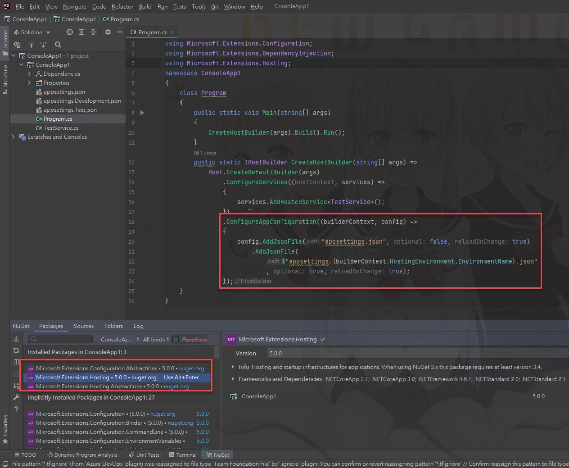Image resolution: width=569 pixels, height=468 pixels.
Task: Toggle show all files eye icon in Explorer
Action: (x=17, y=45)
